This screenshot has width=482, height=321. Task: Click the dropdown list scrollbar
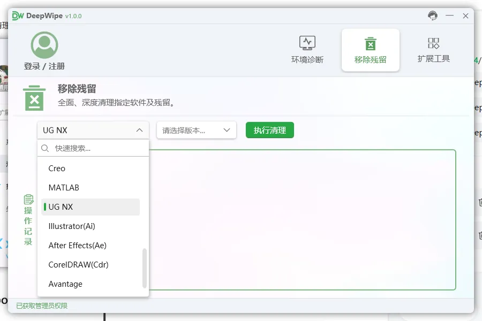(x=145, y=268)
